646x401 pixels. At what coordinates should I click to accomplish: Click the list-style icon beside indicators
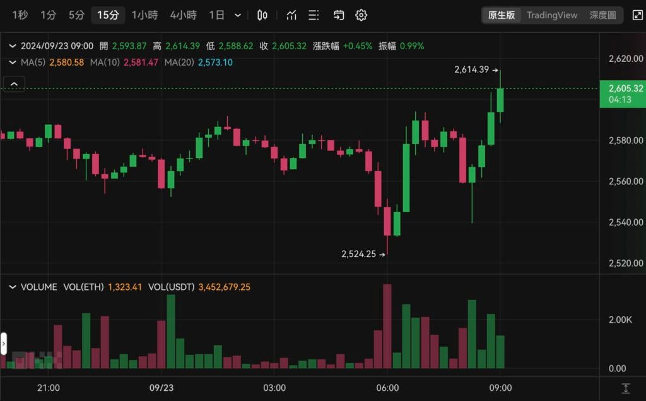pos(314,15)
